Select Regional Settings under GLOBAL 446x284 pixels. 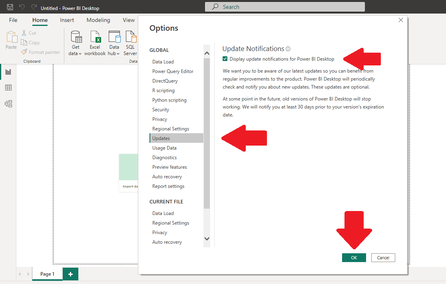[171, 129]
